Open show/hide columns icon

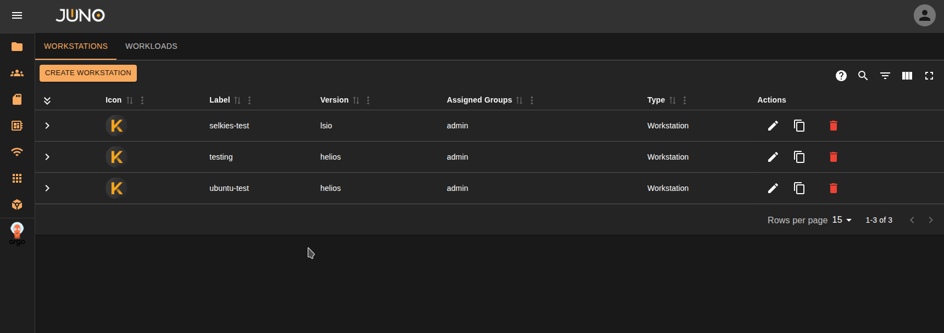pyautogui.click(x=907, y=76)
